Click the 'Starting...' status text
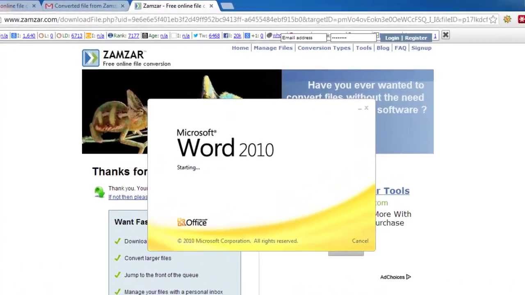The image size is (525, 295). pos(188,167)
